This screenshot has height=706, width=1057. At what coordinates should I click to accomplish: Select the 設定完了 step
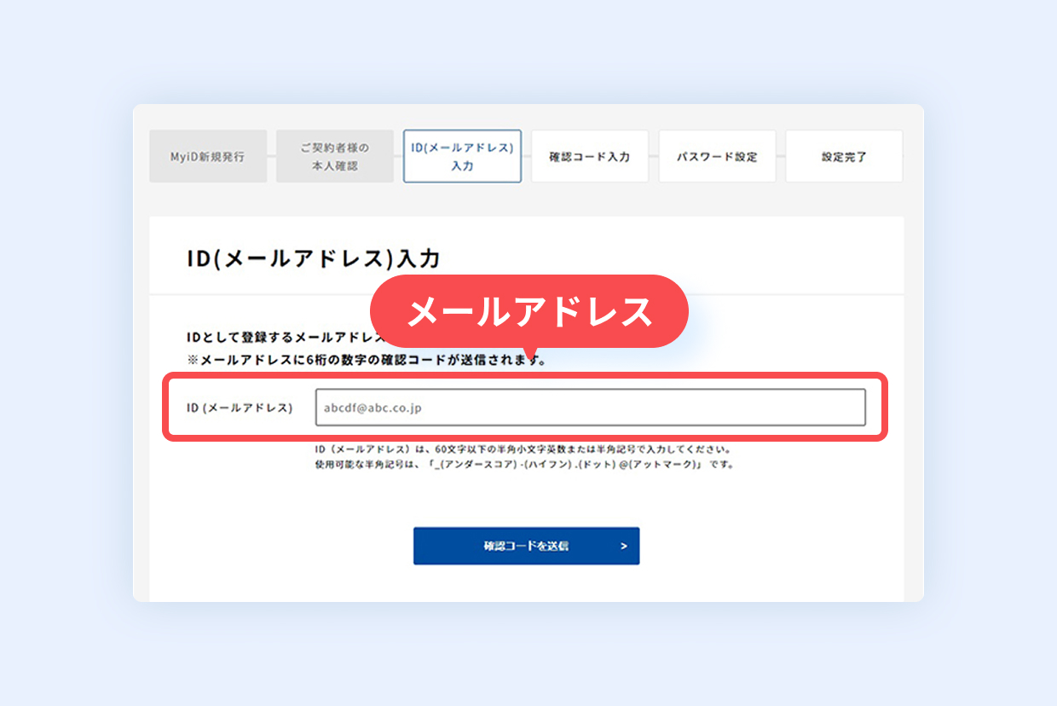pos(843,157)
